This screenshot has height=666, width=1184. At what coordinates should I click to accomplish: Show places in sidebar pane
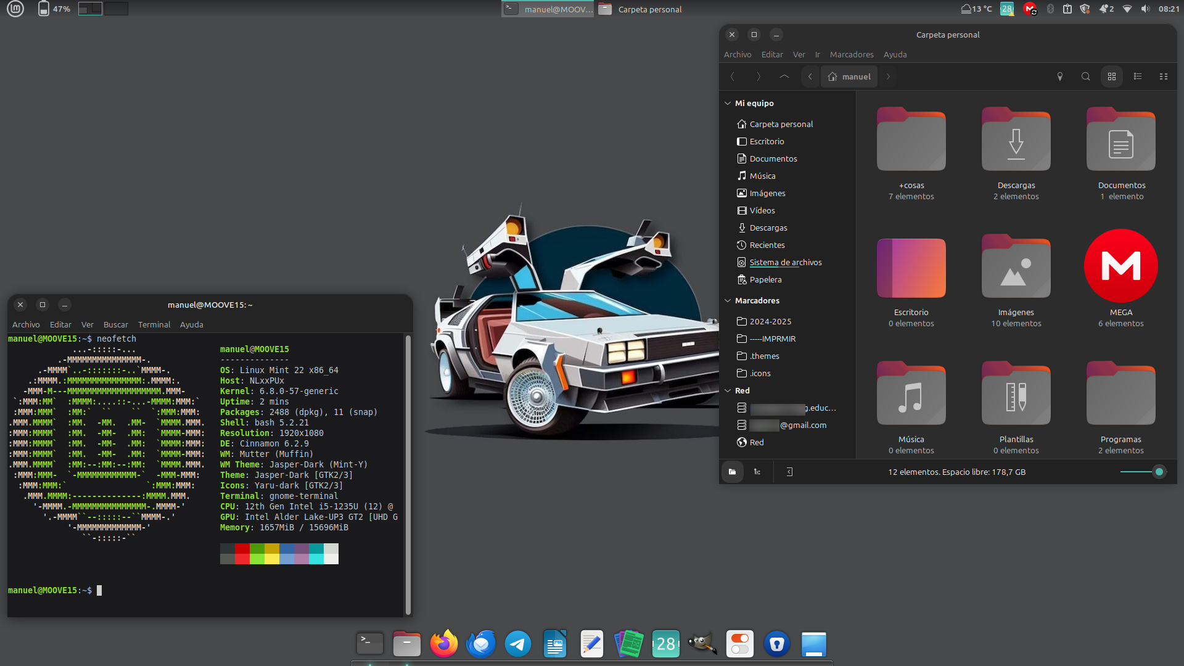[733, 472]
